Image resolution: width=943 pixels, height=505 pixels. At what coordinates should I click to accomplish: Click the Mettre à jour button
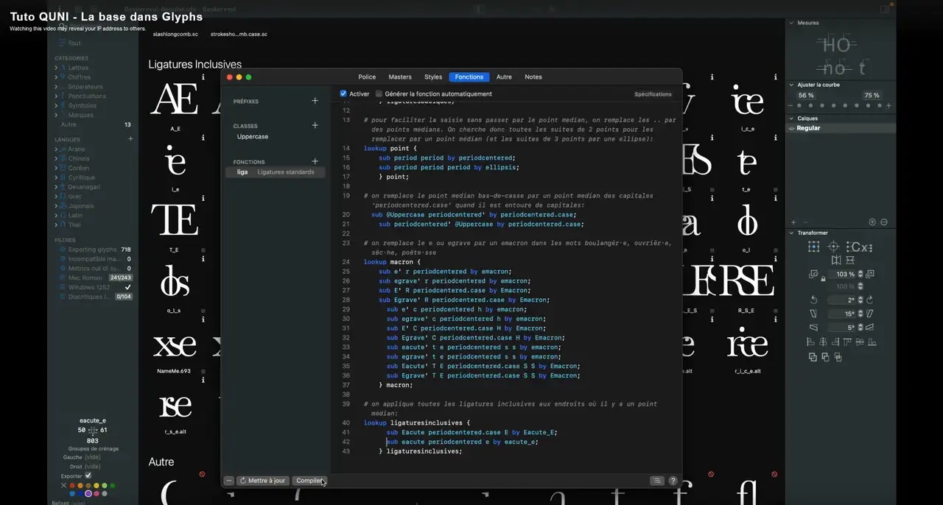(262, 481)
